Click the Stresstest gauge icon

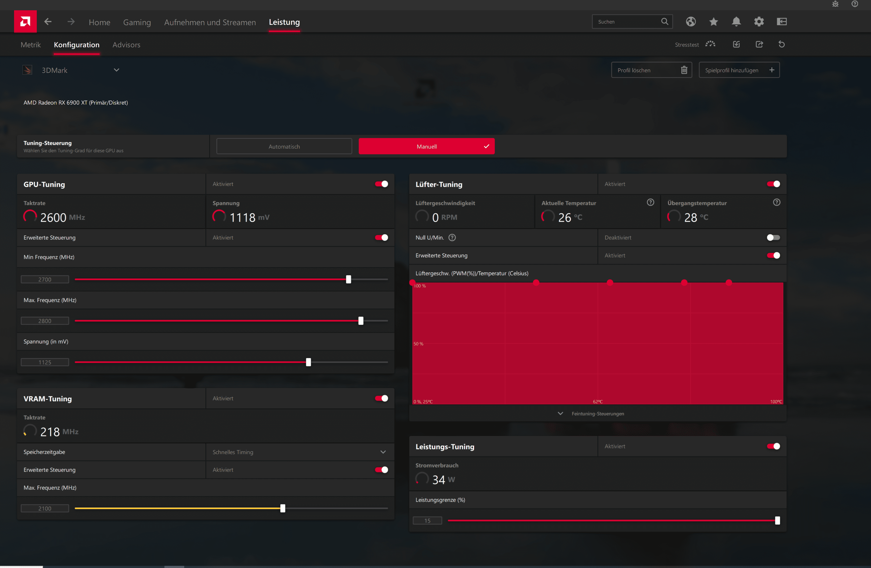(x=710, y=44)
